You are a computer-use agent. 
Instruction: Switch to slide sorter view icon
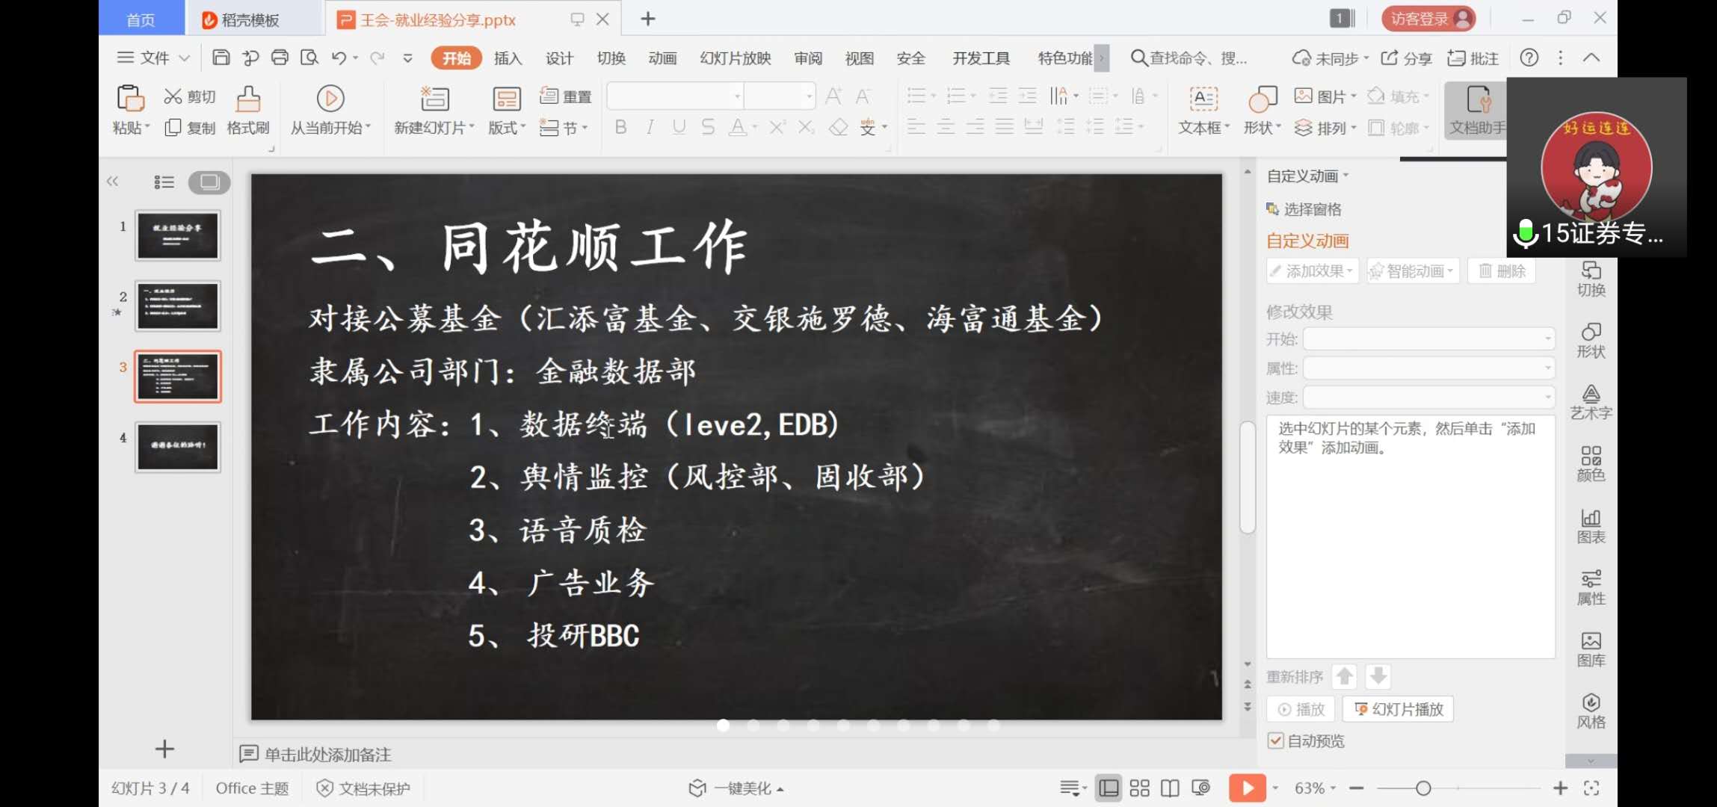tap(1139, 788)
